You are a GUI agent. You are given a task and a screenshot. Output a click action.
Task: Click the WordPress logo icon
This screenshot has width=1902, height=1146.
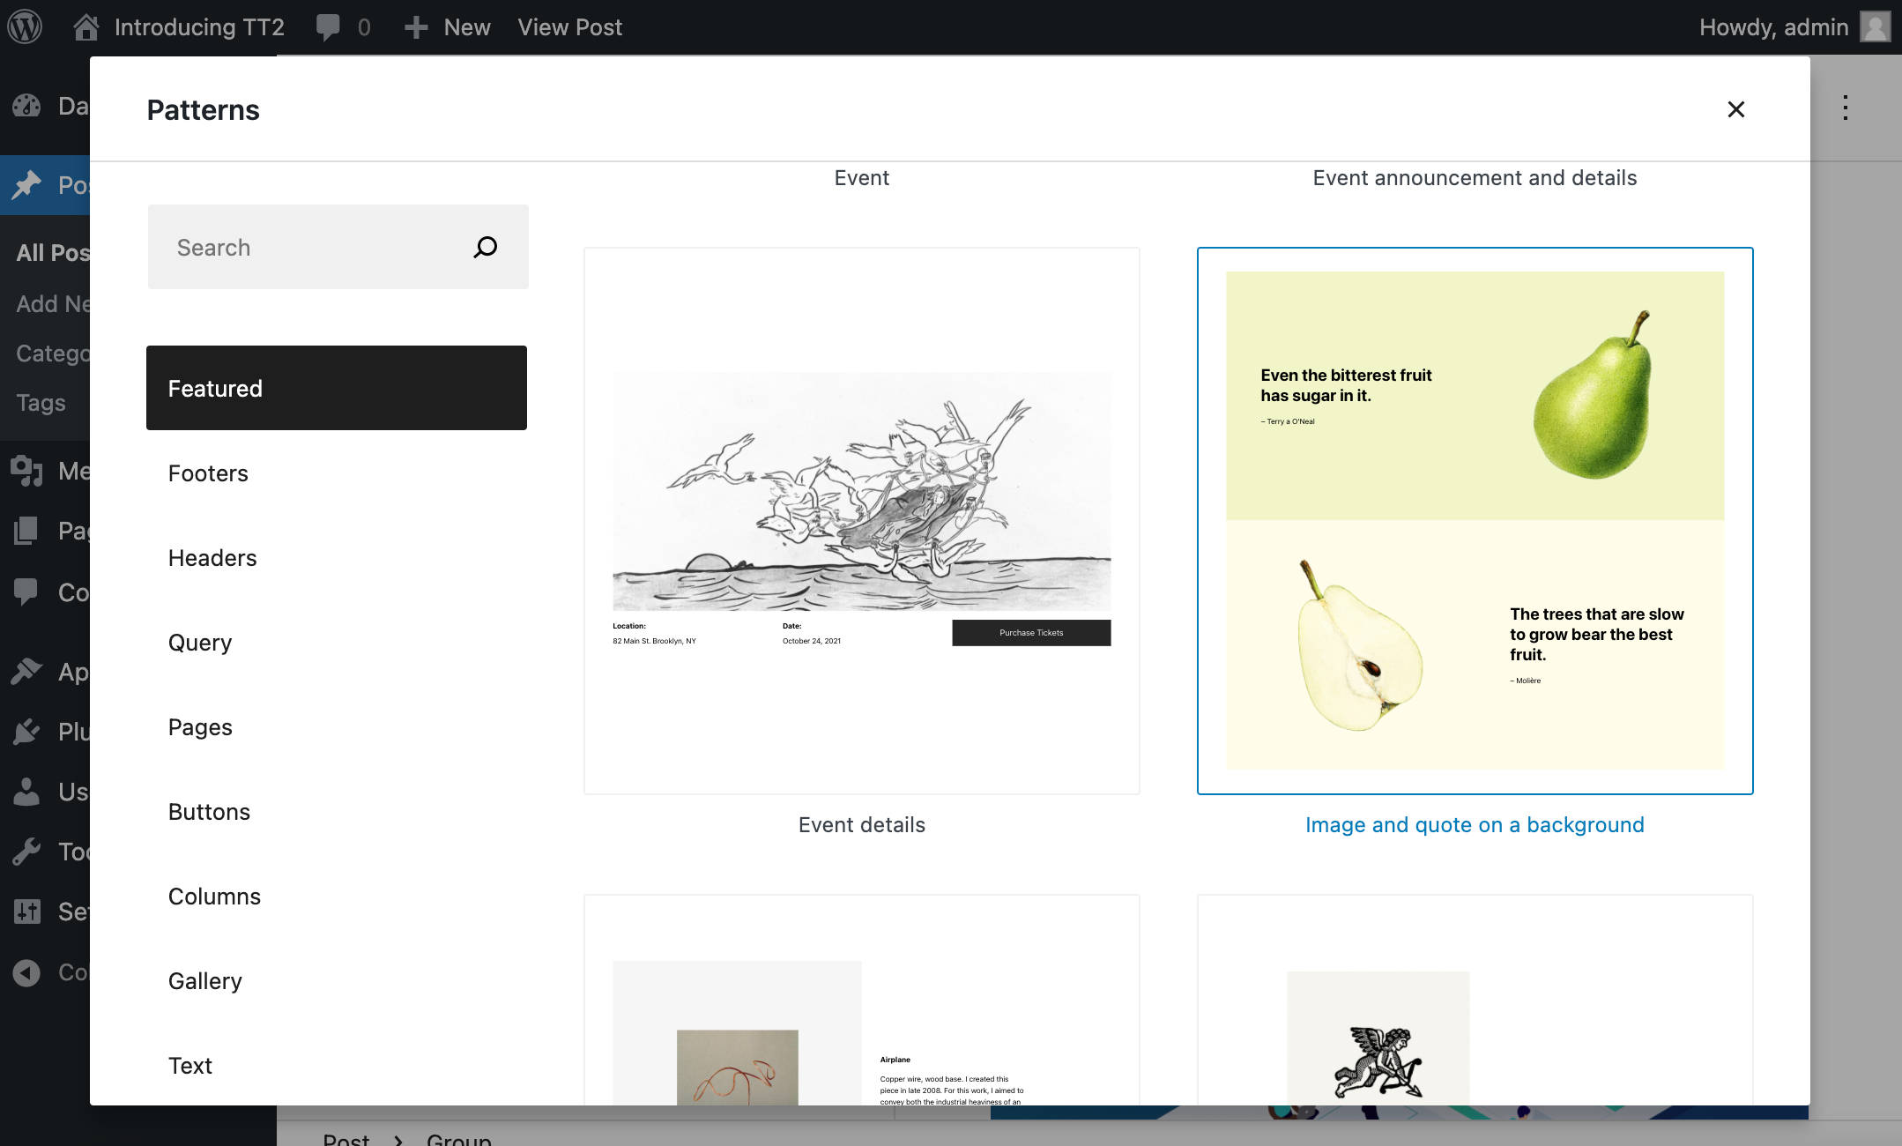25,27
